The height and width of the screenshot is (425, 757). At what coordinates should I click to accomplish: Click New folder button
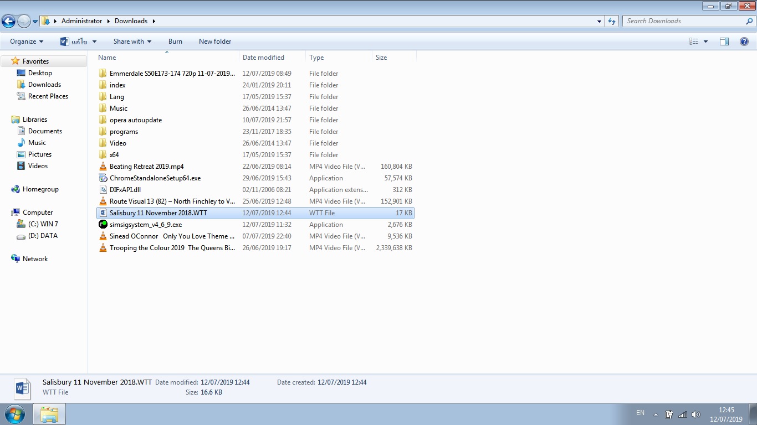pos(215,42)
